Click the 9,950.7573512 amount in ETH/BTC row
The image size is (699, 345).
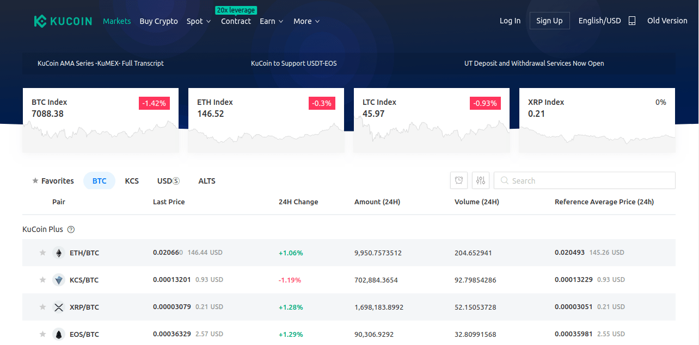pyautogui.click(x=378, y=253)
